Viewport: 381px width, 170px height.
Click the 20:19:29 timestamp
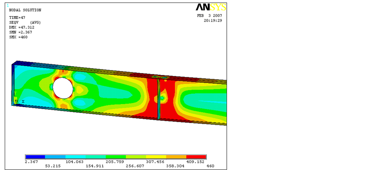[x=213, y=20]
